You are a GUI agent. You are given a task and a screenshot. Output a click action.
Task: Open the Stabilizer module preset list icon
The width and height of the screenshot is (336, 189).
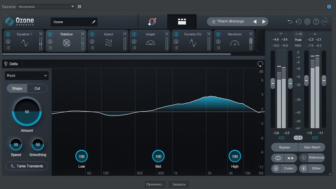50,48
